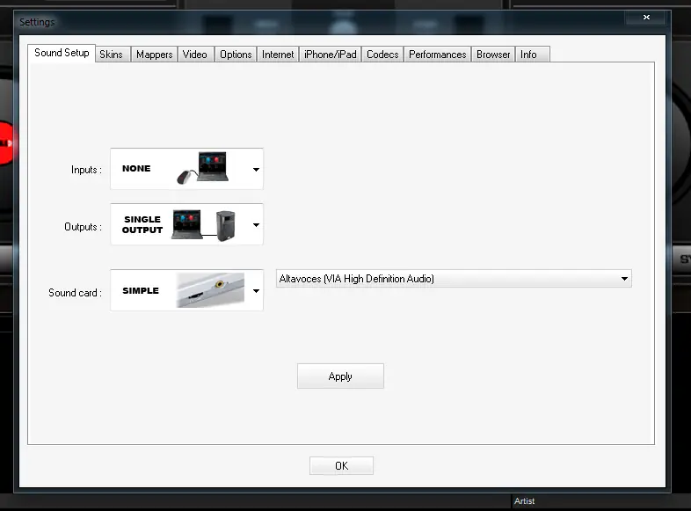691x511 pixels.
Task: Switch to the Codecs tab
Action: click(x=382, y=55)
